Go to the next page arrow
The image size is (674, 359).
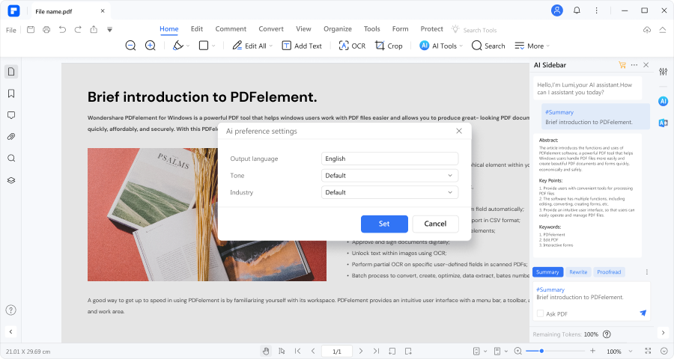pyautogui.click(x=361, y=352)
